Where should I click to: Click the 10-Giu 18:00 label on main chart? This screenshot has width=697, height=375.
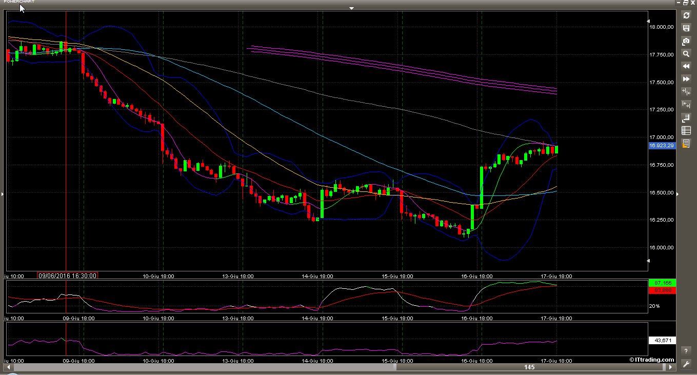point(158,275)
